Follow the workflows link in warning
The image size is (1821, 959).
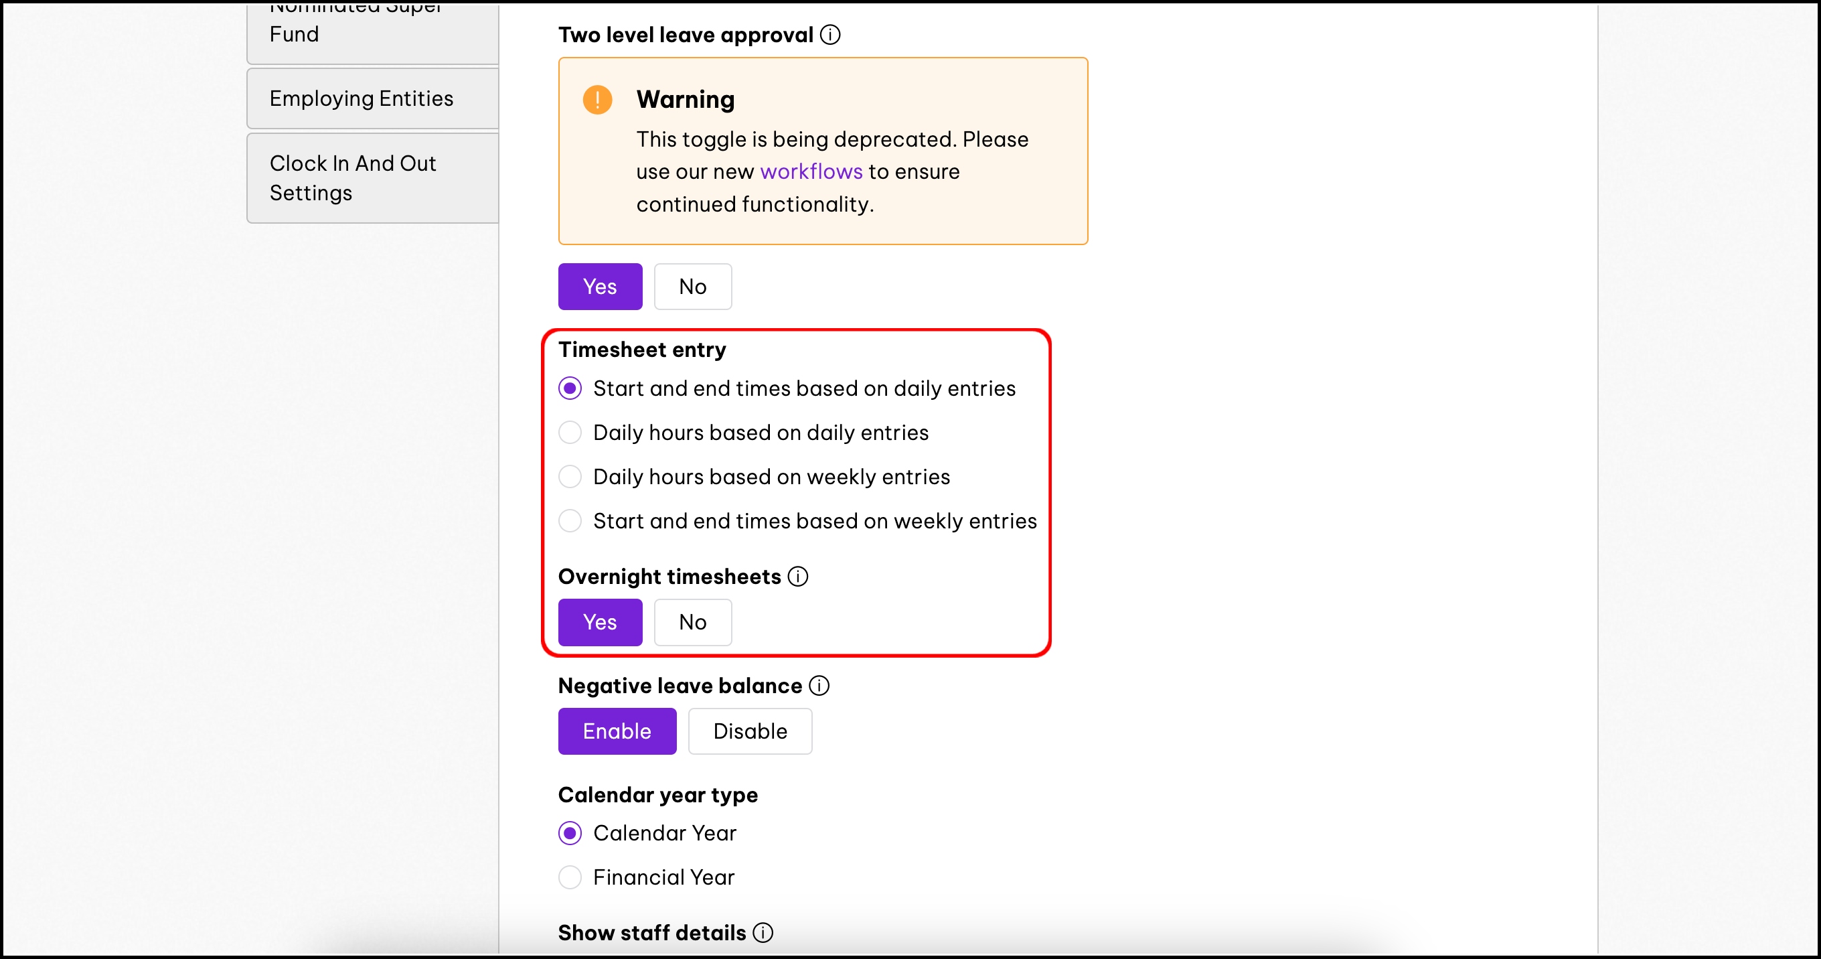tap(811, 171)
